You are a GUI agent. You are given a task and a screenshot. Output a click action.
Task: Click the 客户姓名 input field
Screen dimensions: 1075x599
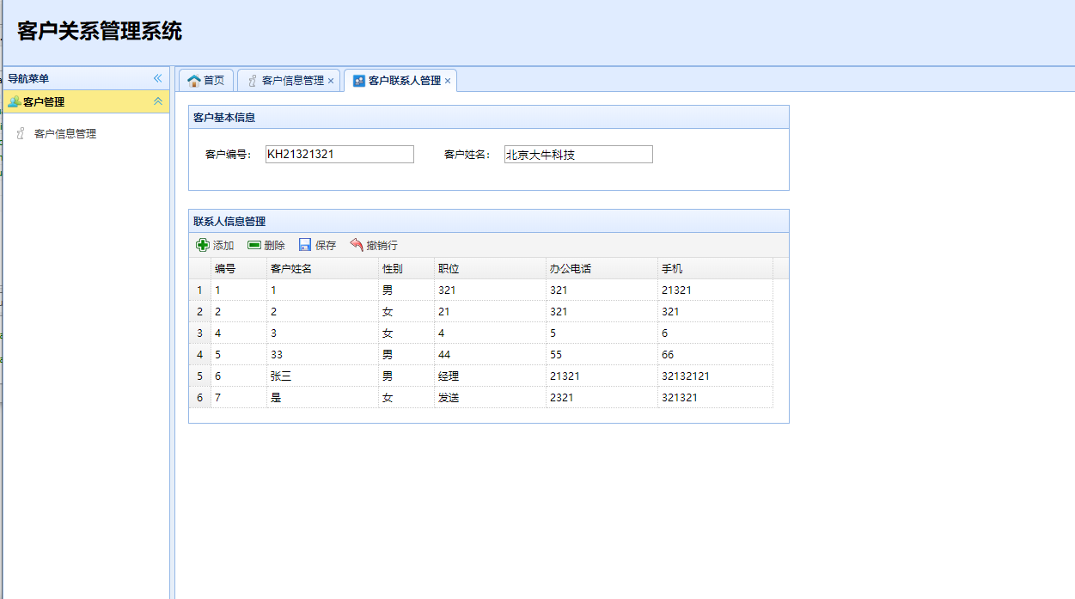click(x=577, y=154)
